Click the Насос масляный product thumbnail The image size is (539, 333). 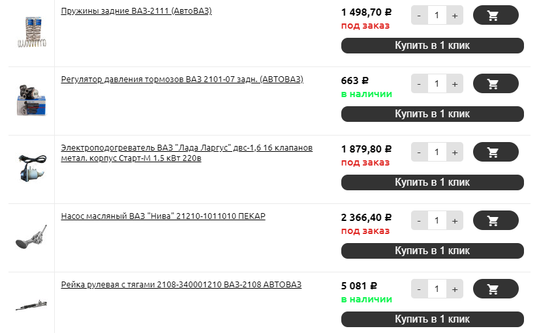(x=31, y=237)
